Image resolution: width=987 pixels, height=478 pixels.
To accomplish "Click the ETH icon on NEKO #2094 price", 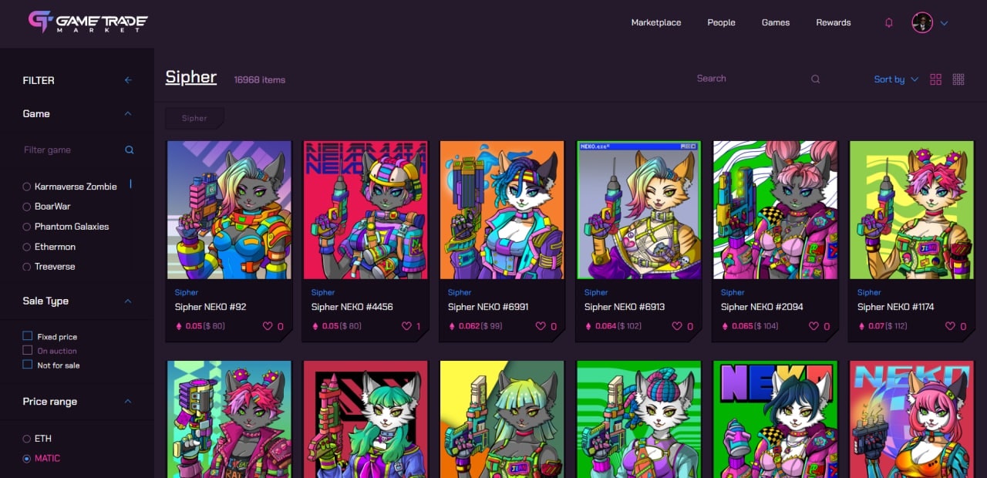I will click(725, 326).
